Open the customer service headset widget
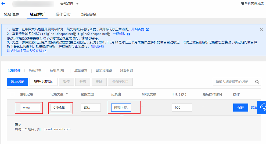The width and height of the screenshot is (266, 144). (x=262, y=108)
